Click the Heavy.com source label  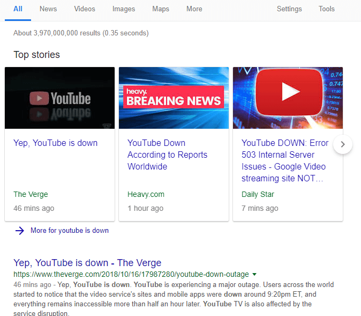coord(146,194)
